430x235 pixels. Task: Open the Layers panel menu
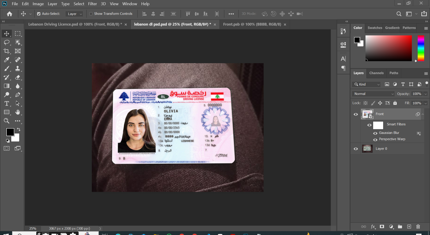tap(426, 73)
